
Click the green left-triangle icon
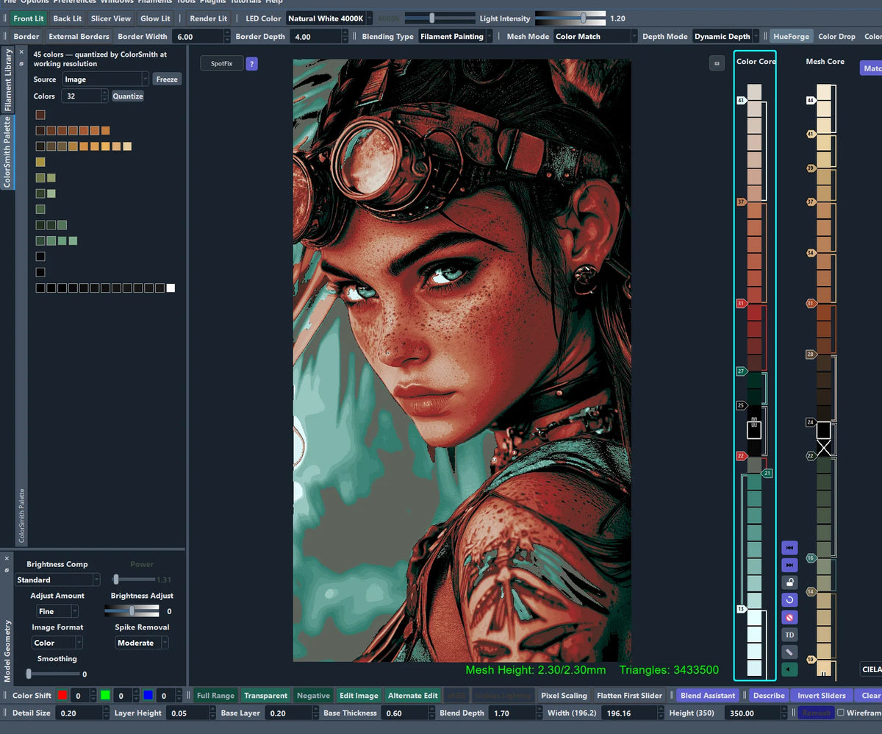click(789, 669)
